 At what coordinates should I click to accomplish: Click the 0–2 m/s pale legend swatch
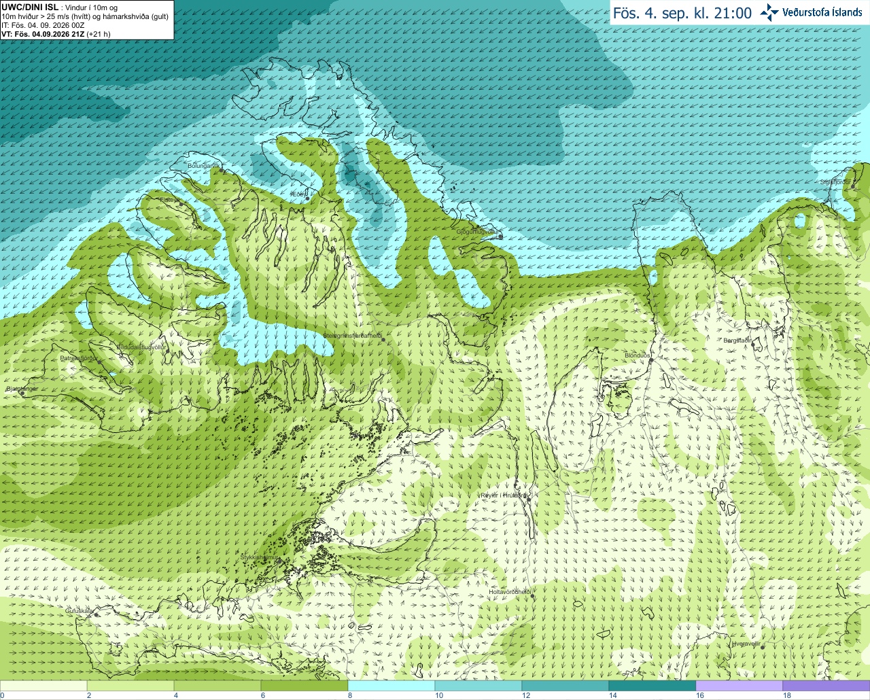[x=43, y=686]
